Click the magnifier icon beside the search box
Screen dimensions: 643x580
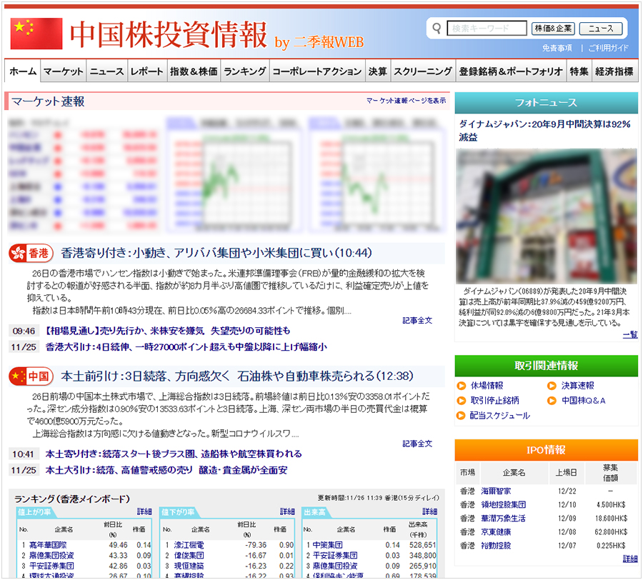(437, 29)
